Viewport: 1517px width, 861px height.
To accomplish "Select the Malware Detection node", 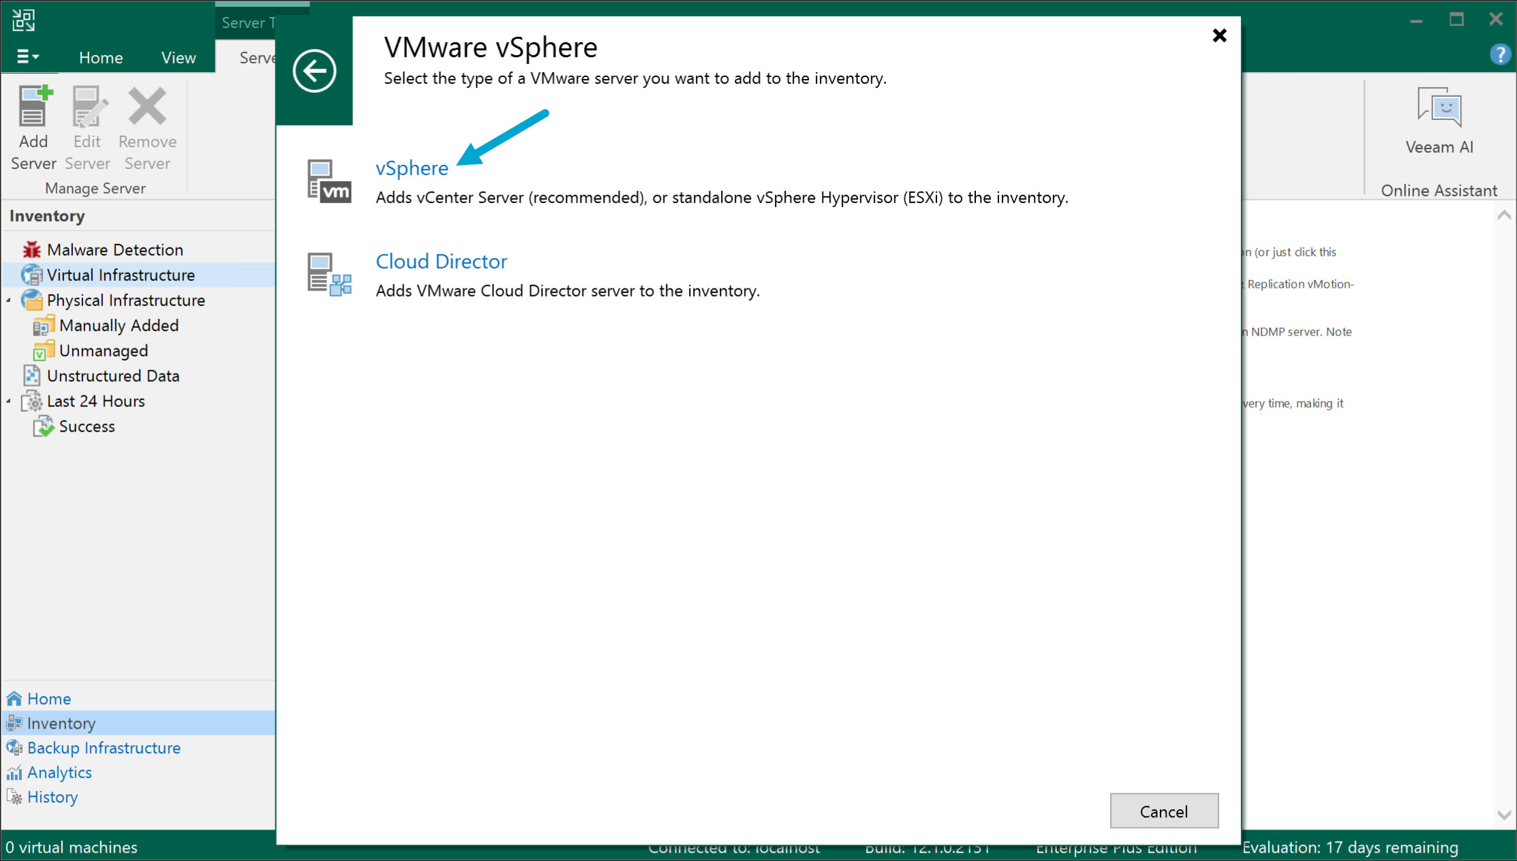I will click(x=114, y=250).
